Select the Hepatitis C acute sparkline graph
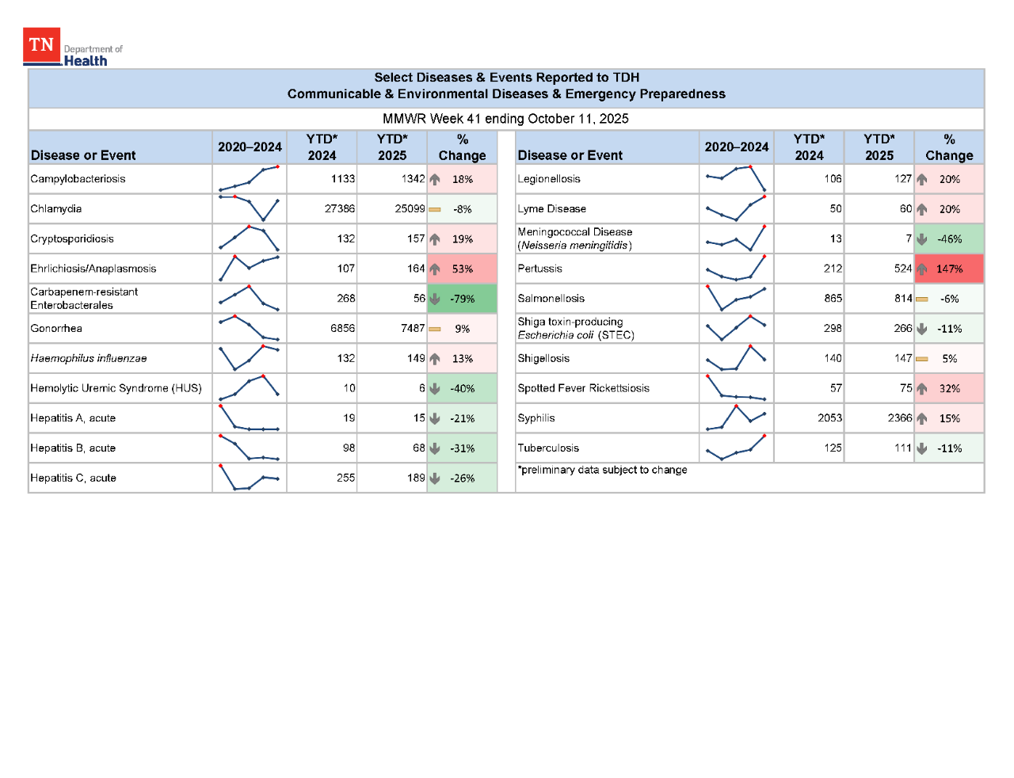This screenshot has height=778, width=1014. point(249,477)
